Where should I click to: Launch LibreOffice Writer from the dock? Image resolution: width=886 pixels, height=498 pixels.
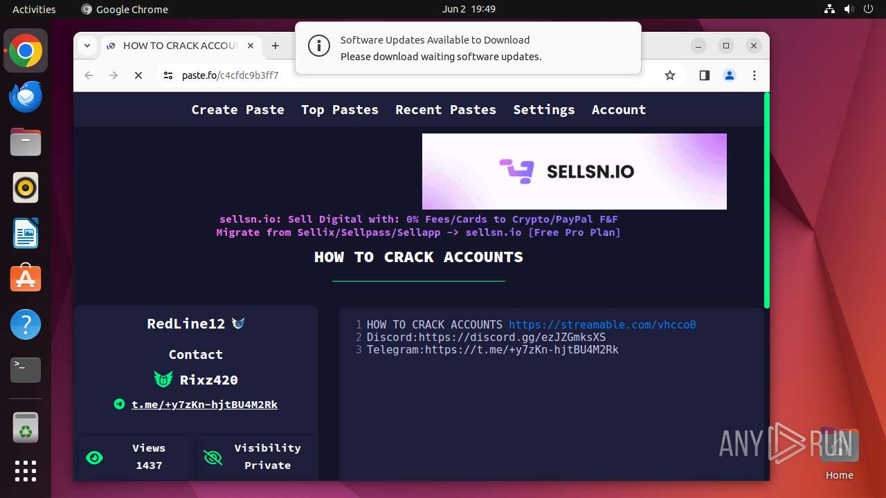[26, 233]
